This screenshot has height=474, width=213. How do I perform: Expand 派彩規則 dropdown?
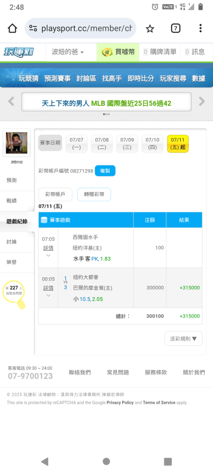[184, 338]
